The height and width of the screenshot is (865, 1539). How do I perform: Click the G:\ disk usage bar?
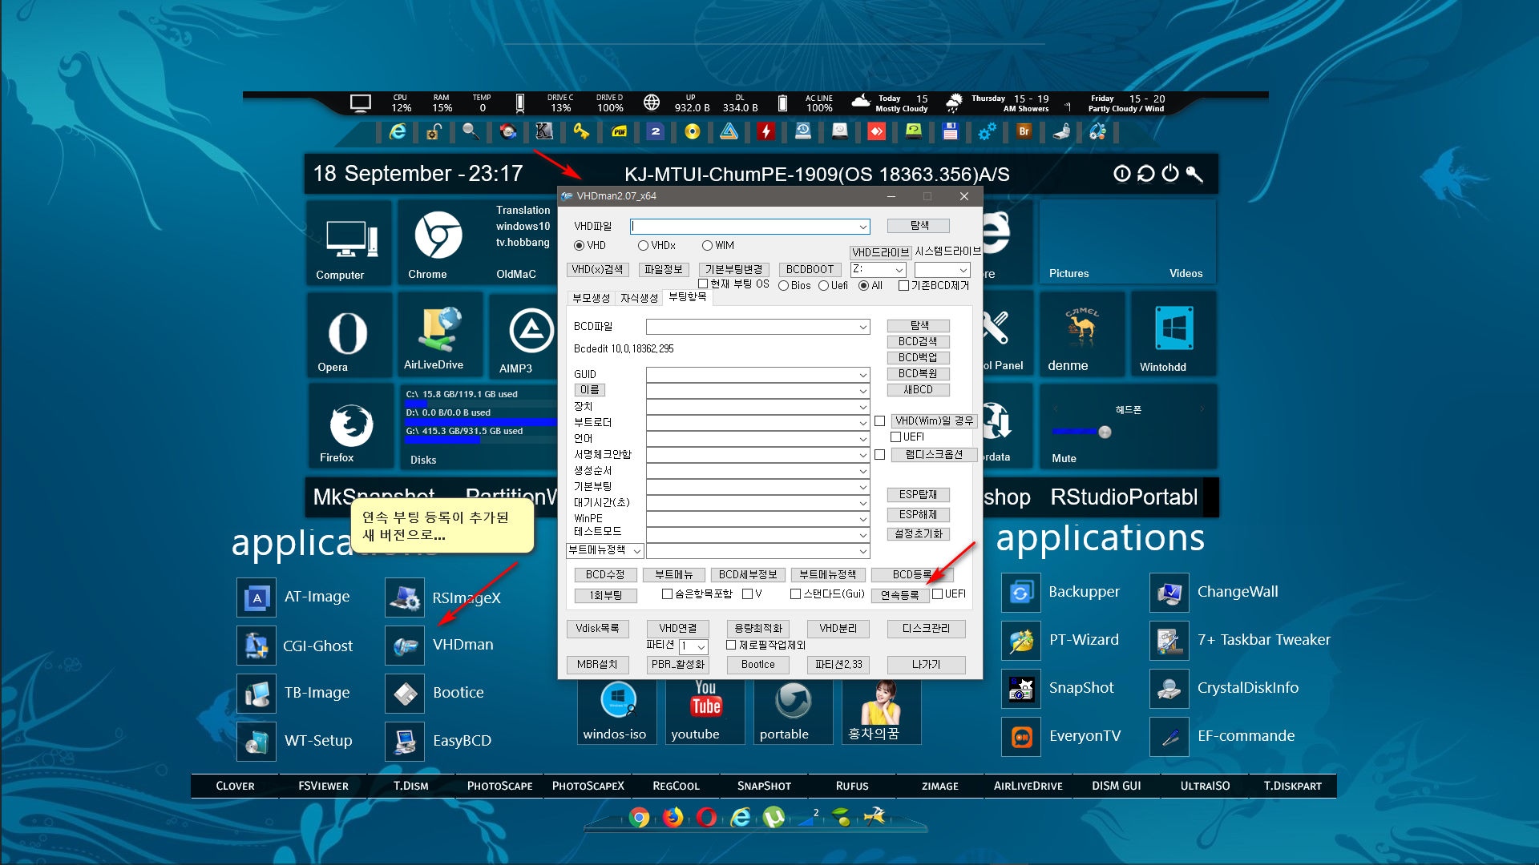click(480, 438)
